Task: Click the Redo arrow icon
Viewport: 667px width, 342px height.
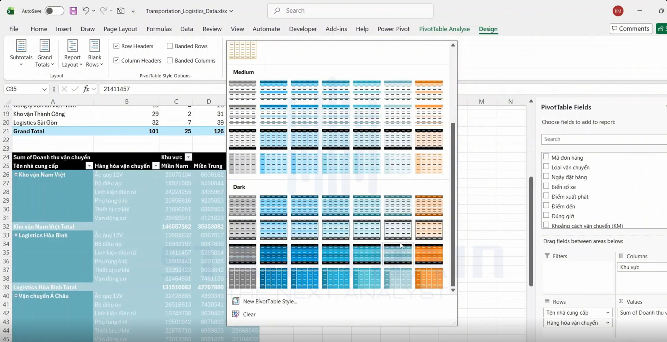Action: pyautogui.click(x=103, y=11)
